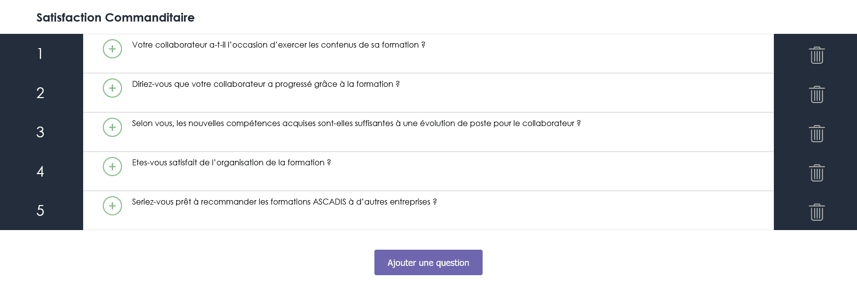Select the dark left number column for question 1
Viewport: 857px width, 285px height.
click(x=41, y=54)
